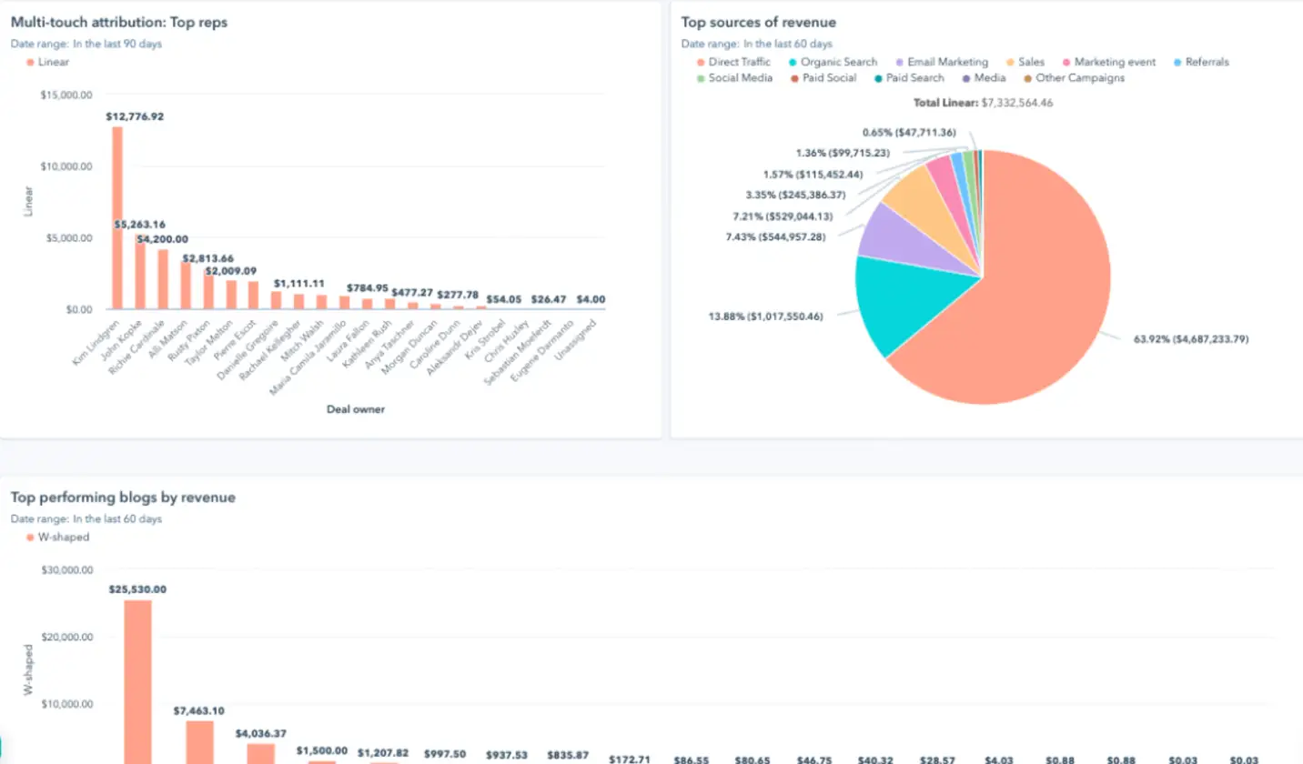Click the '3.35% ($245,386.37)' pie label
The width and height of the screenshot is (1303, 764).
click(x=794, y=195)
